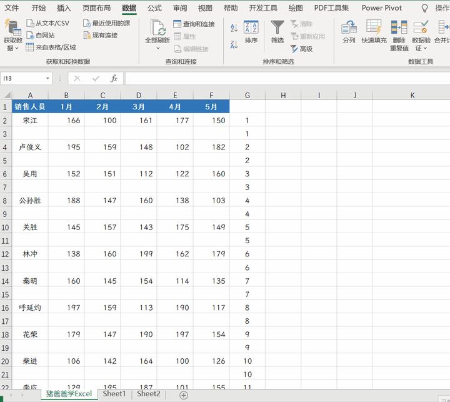This screenshot has width=450, height=402.
Task: Click the 3月 header cell
Action: [x=139, y=106]
